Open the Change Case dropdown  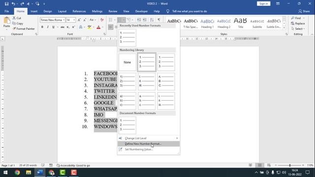tap(93, 20)
